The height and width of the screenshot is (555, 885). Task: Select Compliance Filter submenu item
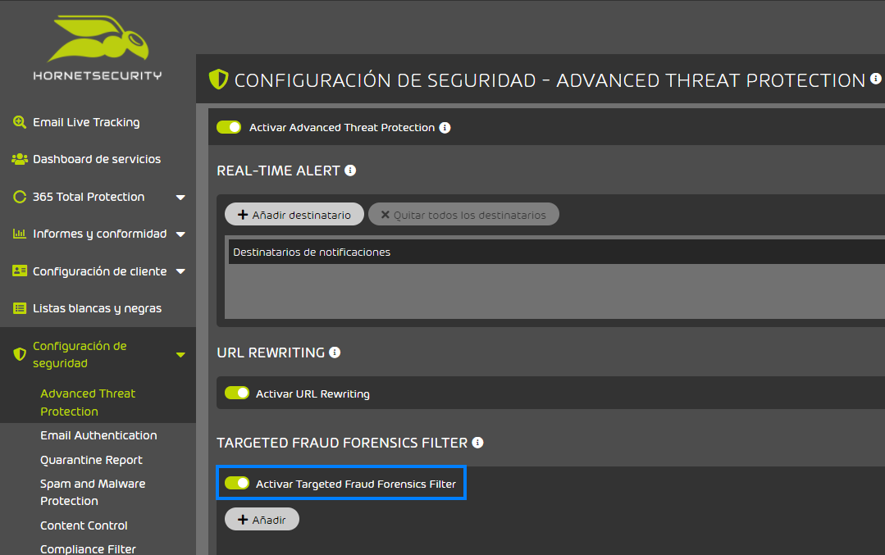(88, 548)
